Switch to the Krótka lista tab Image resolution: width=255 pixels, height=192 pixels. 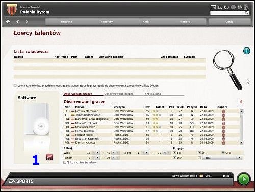(152, 94)
